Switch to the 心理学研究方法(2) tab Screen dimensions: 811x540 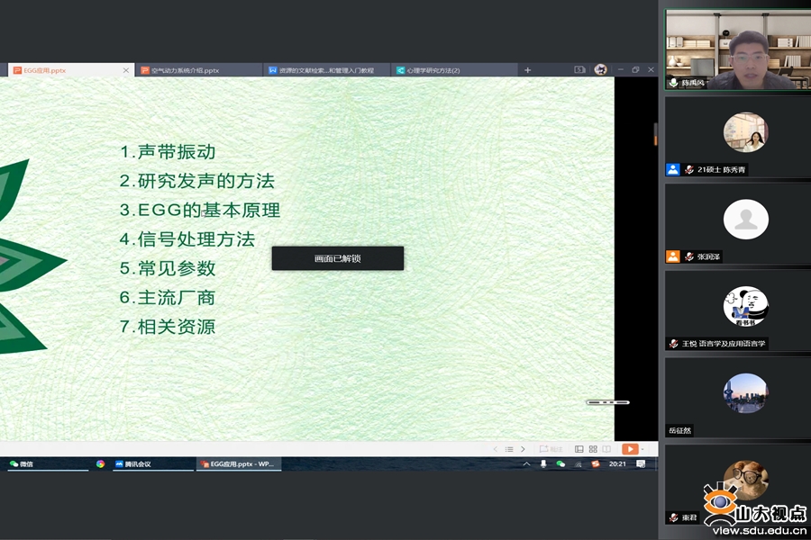[x=433, y=70]
